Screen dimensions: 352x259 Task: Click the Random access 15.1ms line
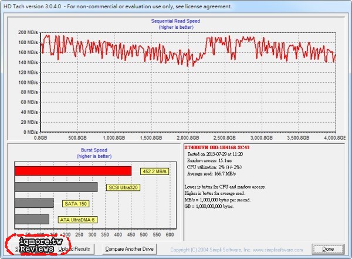[209, 160]
